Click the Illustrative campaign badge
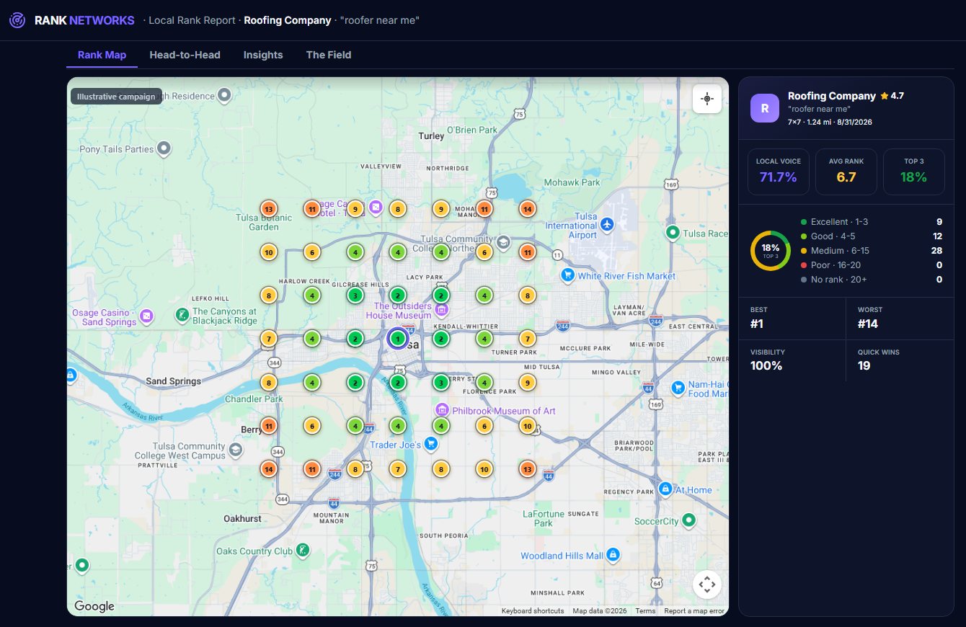Screen dimensions: 966x627 pos(116,97)
